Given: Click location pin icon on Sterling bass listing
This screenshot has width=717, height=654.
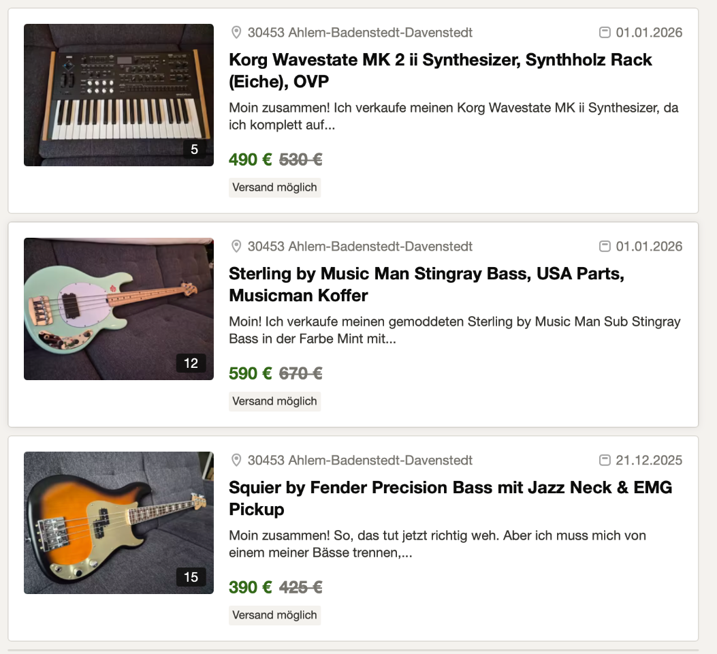Looking at the screenshot, I should 236,247.
